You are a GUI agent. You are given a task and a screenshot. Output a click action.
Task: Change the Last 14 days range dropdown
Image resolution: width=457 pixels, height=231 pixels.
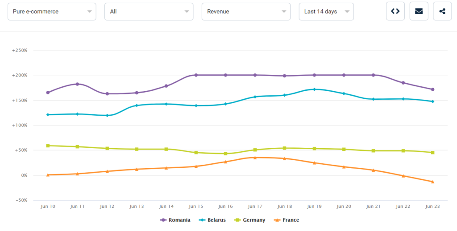[x=326, y=12]
